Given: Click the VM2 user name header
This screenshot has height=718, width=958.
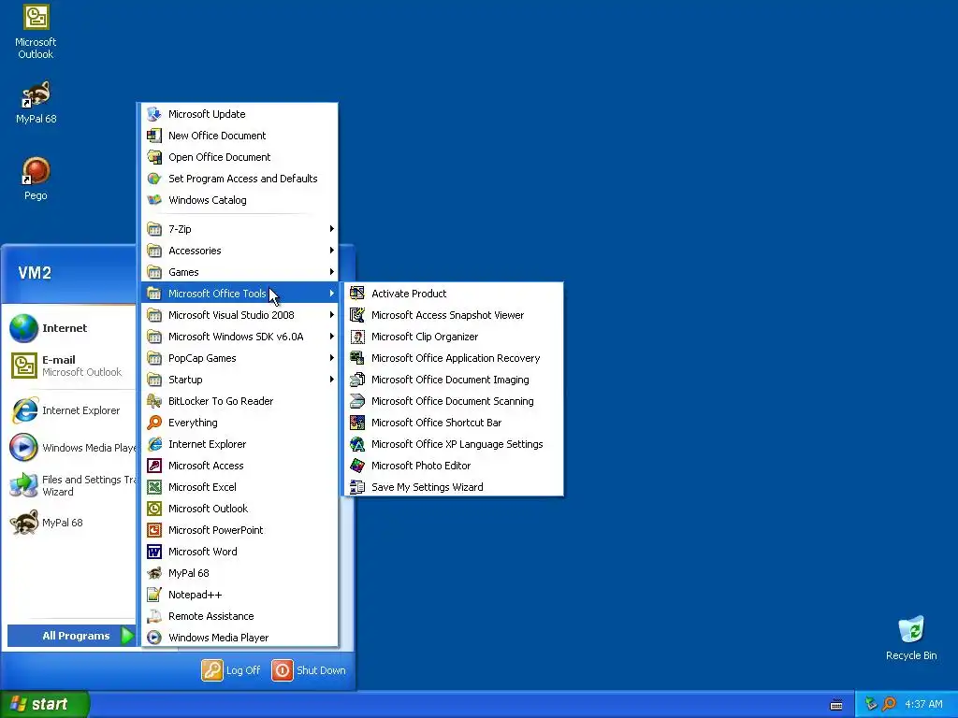Looking at the screenshot, I should [x=35, y=273].
